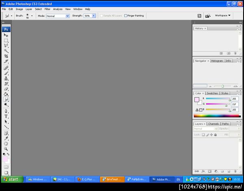The image size is (244, 191).
Task: Select the Path Selection tool
Action: (6, 121)
